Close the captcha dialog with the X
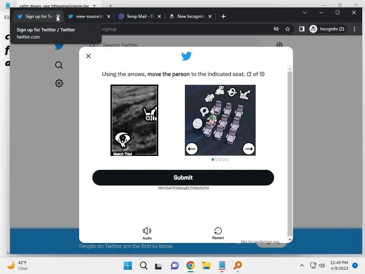 [88, 56]
